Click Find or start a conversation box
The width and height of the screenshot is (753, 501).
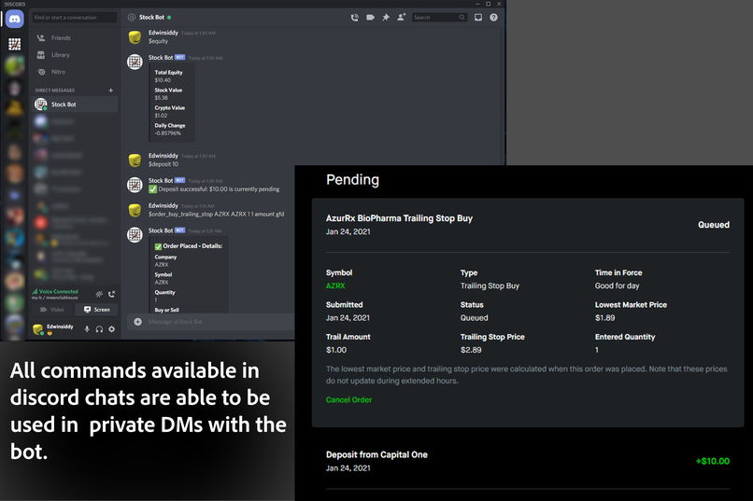[x=75, y=17]
